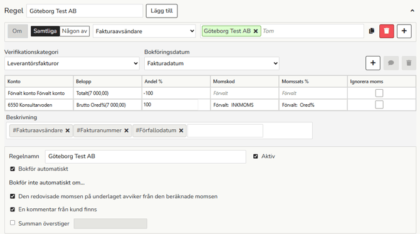420x234 pixels.
Task: Toggle Ignorera moms for Förvalt konto row
Action: [x=379, y=93]
